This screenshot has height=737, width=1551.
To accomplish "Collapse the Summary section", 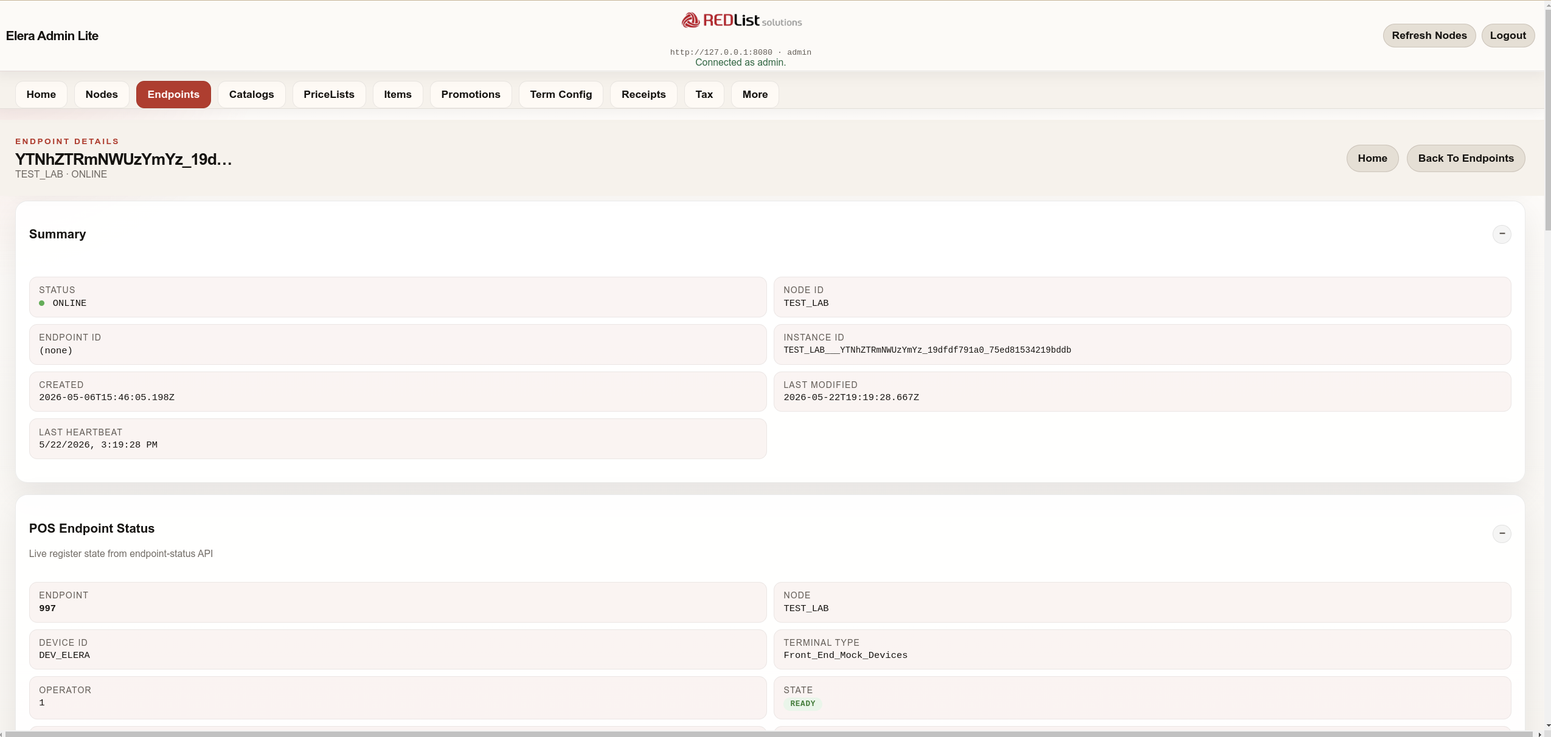I will click(x=1501, y=234).
